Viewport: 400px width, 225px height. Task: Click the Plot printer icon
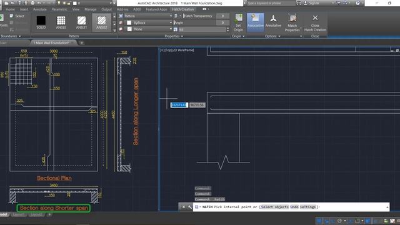coord(32,3)
